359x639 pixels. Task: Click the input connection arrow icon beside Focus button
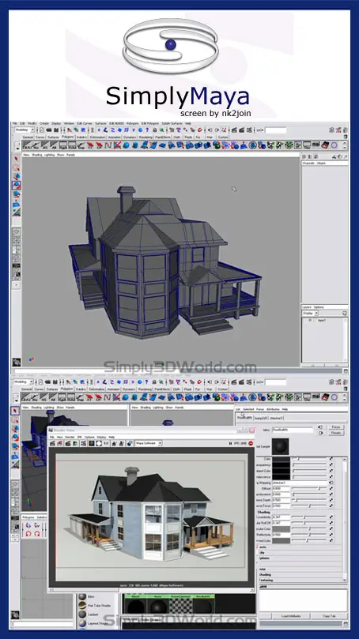click(320, 427)
